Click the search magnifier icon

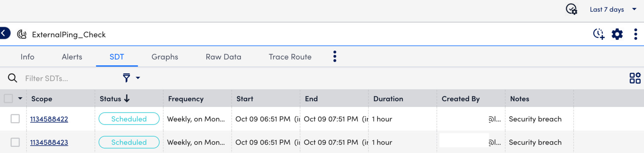[x=13, y=78]
